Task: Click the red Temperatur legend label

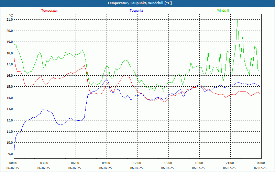Action: [x=49, y=11]
